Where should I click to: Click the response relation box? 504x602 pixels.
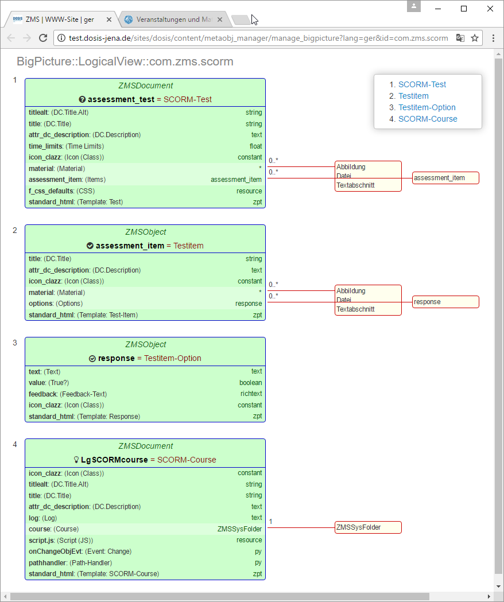(445, 302)
